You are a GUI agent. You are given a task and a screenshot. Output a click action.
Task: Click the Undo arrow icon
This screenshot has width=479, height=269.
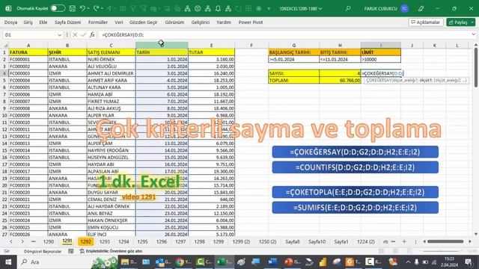[x=82, y=8]
